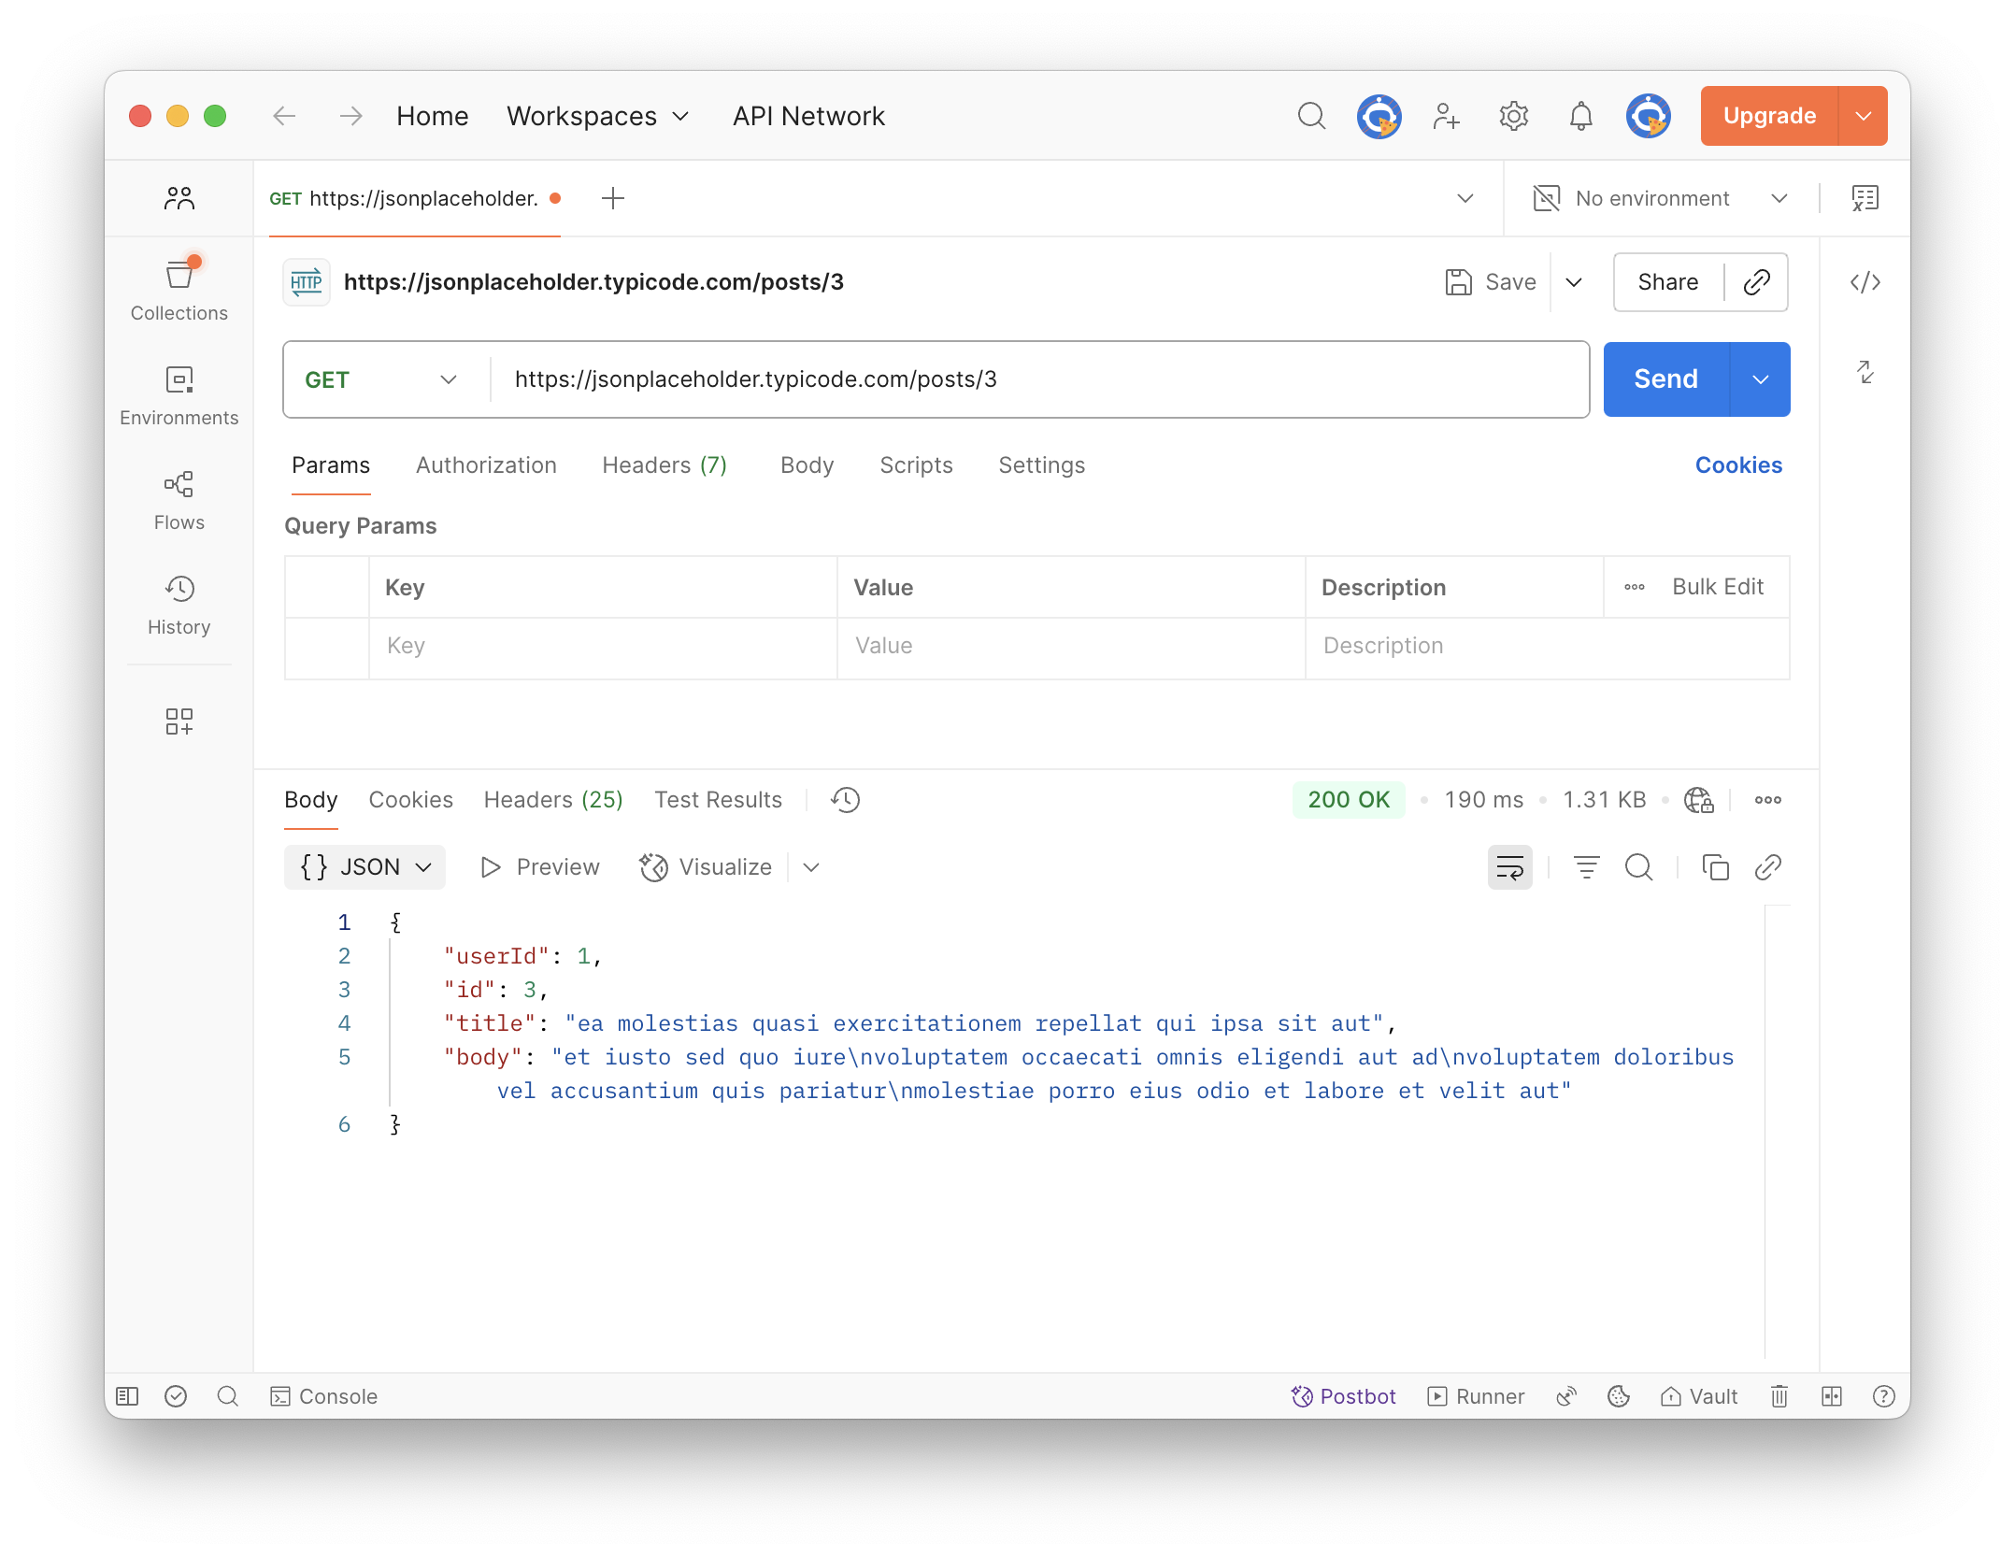Image resolution: width=2015 pixels, height=1557 pixels.
Task: Open the notifications bell
Action: pyautogui.click(x=1580, y=116)
